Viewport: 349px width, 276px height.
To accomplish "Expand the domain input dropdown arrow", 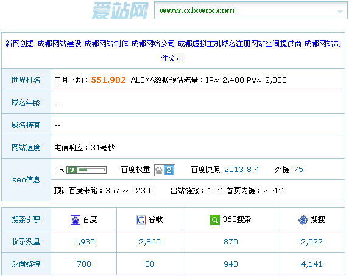I will tap(340, 12).
